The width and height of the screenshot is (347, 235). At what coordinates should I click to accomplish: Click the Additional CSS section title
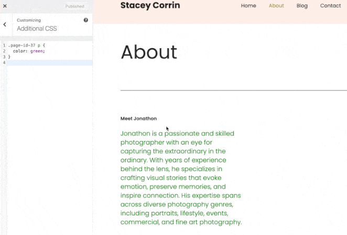pos(37,28)
